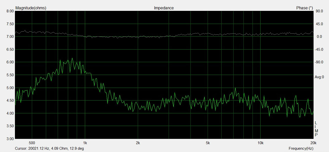329x152 pixels.
Task: Click the 2k frequency axis label
Action: [138, 143]
